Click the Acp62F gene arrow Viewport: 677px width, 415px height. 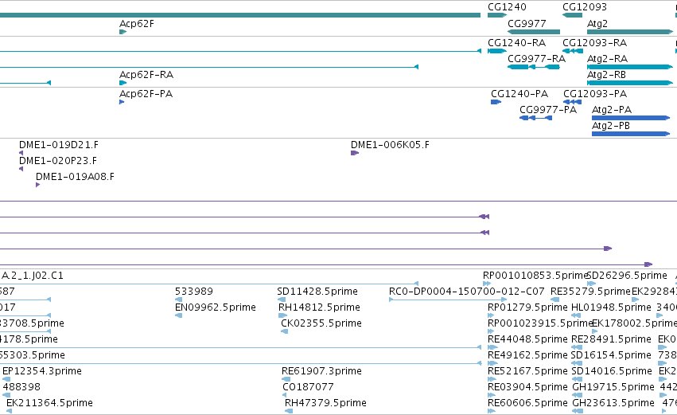[123, 32]
